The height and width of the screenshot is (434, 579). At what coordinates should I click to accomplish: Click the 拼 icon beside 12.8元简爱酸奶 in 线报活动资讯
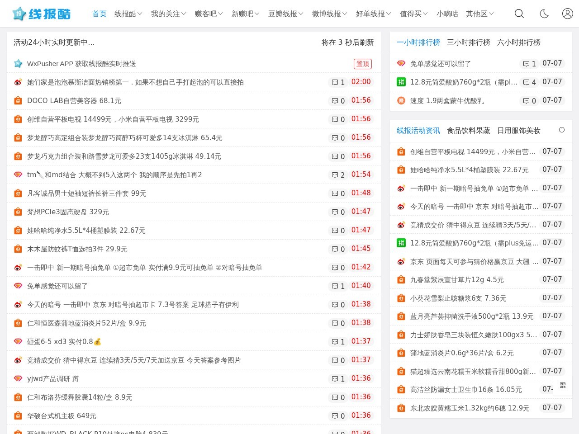(x=401, y=243)
